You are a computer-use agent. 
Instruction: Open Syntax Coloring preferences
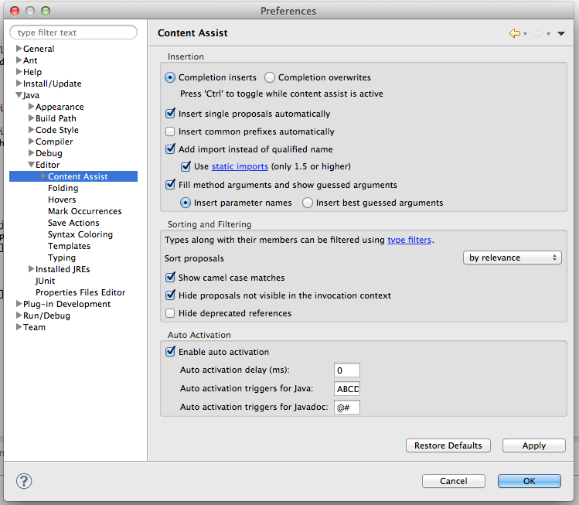tap(80, 234)
